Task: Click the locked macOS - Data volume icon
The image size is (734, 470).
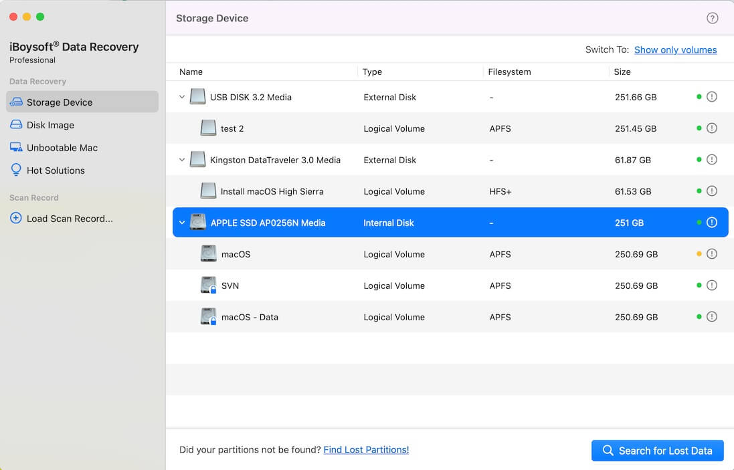Action: pos(208,317)
